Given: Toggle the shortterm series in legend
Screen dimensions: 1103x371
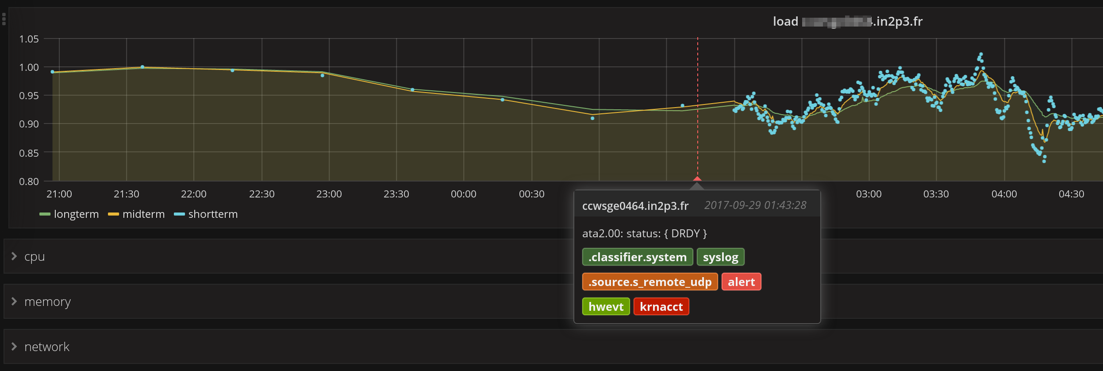Looking at the screenshot, I should pos(213,214).
